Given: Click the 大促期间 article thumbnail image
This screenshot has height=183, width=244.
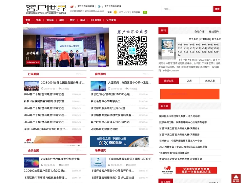Looking at the screenshot, I should pos(98,86).
